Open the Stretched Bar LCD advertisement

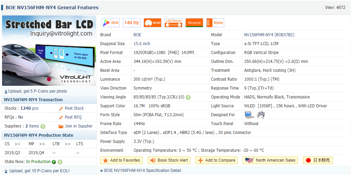49,51
